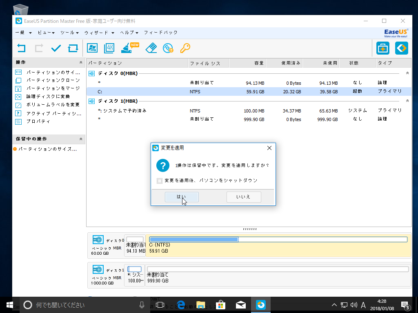Open the orange arrow Todo icon at right
Viewport: 418px width, 313px height.
tap(402, 48)
